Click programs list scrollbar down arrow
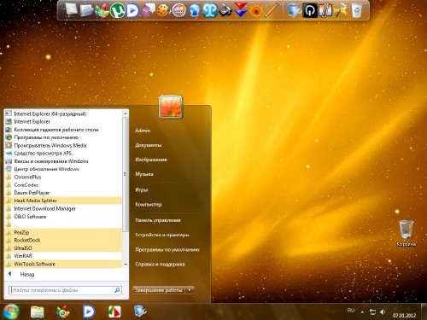This screenshot has width=427, height=320. (126, 265)
